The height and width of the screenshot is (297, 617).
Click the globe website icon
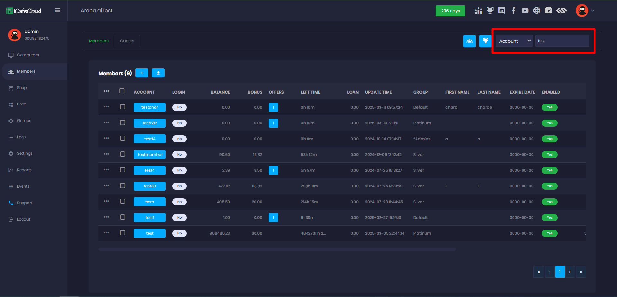click(x=536, y=11)
